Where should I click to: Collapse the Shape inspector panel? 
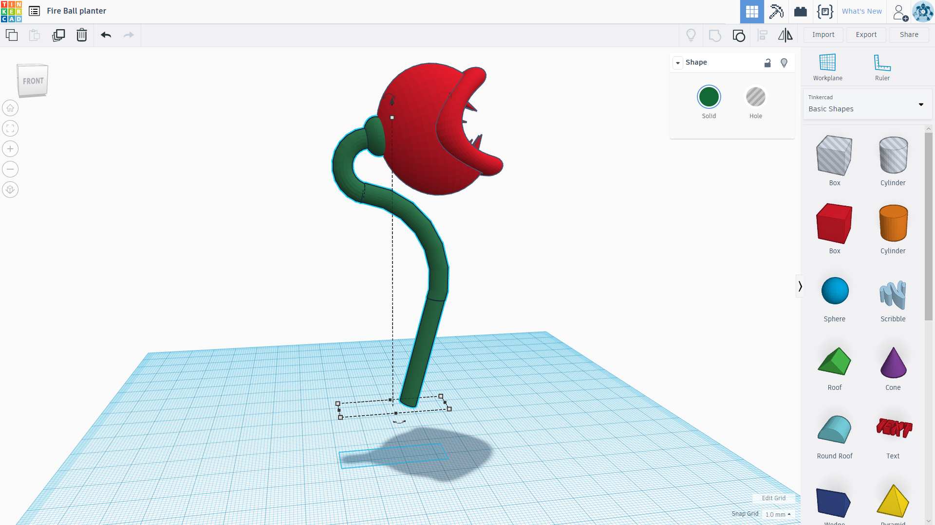678,63
